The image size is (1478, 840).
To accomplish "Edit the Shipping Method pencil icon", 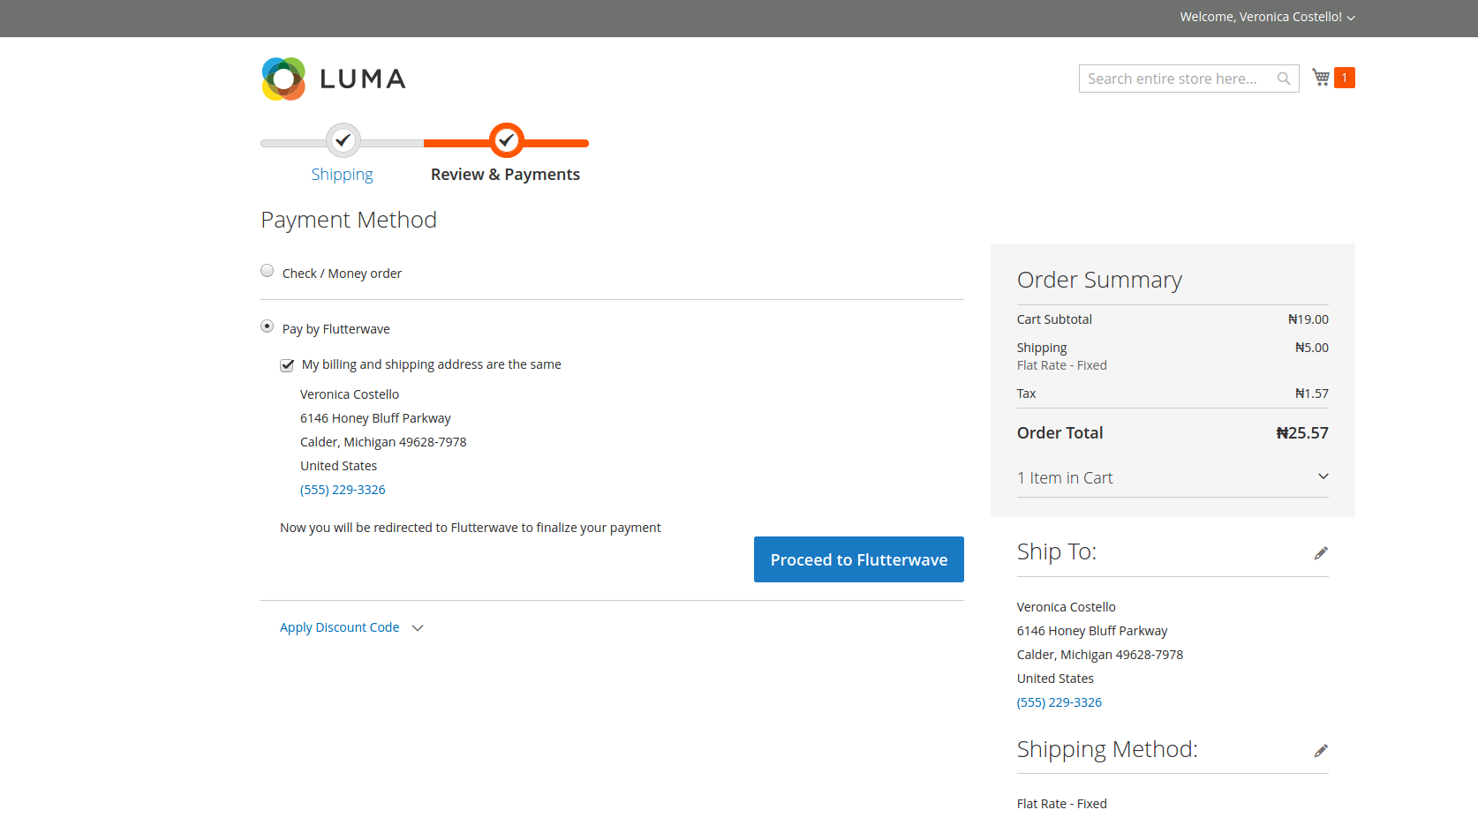I will pos(1321,751).
